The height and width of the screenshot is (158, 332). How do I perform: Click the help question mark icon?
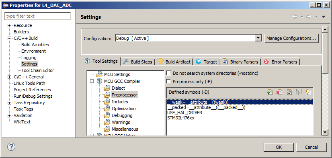(11, 147)
